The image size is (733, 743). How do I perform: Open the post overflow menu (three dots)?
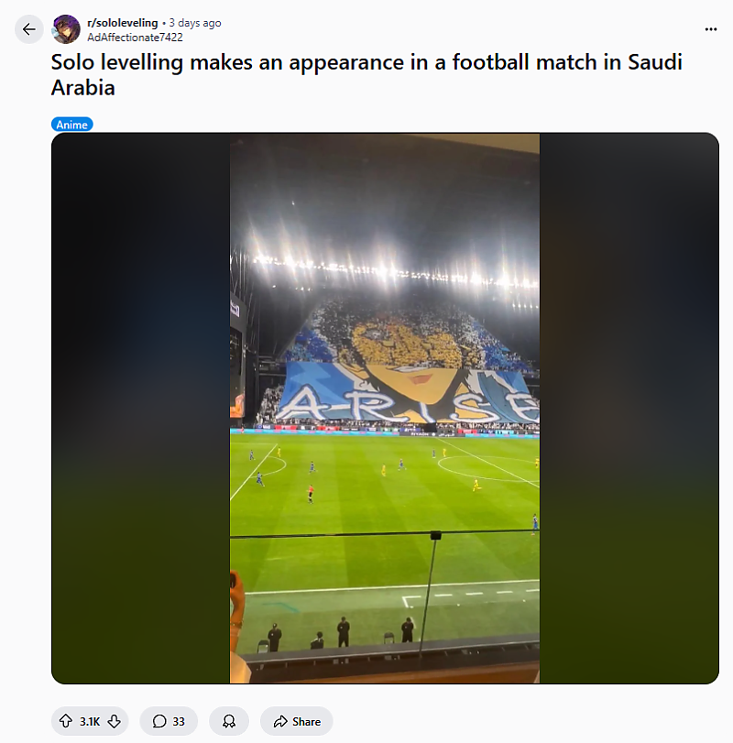[710, 29]
